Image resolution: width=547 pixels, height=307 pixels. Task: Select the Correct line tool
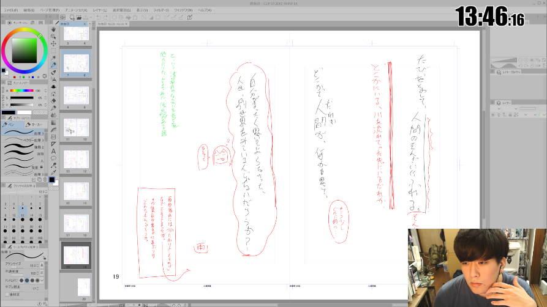click(53, 166)
